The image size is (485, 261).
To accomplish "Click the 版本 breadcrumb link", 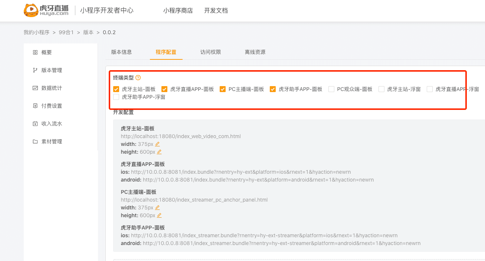I will click(88, 32).
